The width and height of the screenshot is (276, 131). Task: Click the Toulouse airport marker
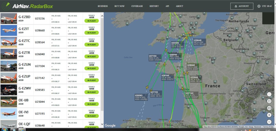pos(205,120)
